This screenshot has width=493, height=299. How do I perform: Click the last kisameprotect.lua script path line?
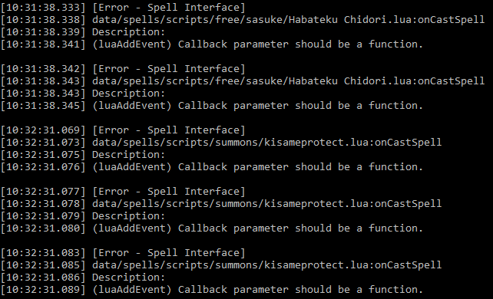pos(267,265)
